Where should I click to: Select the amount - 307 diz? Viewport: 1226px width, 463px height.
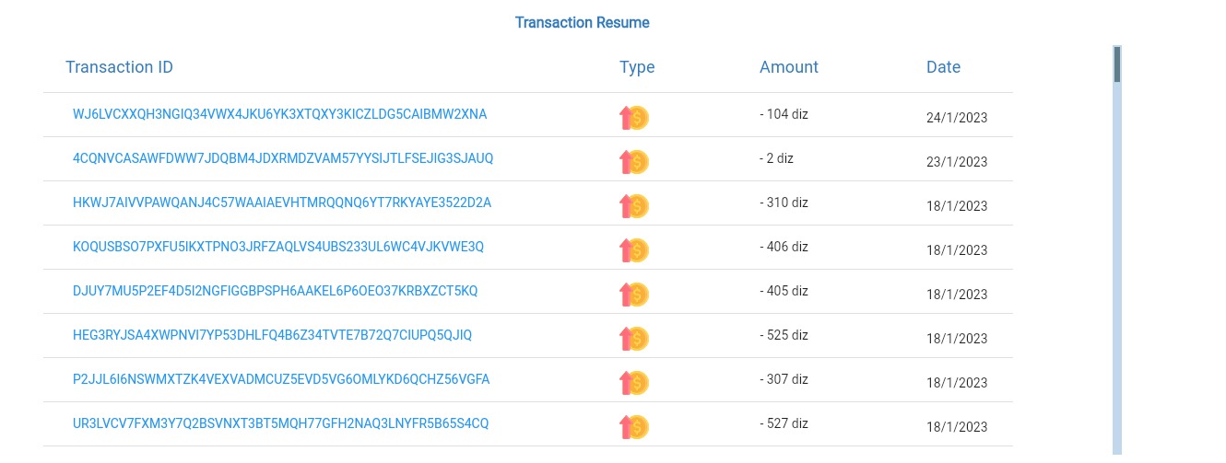[784, 379]
